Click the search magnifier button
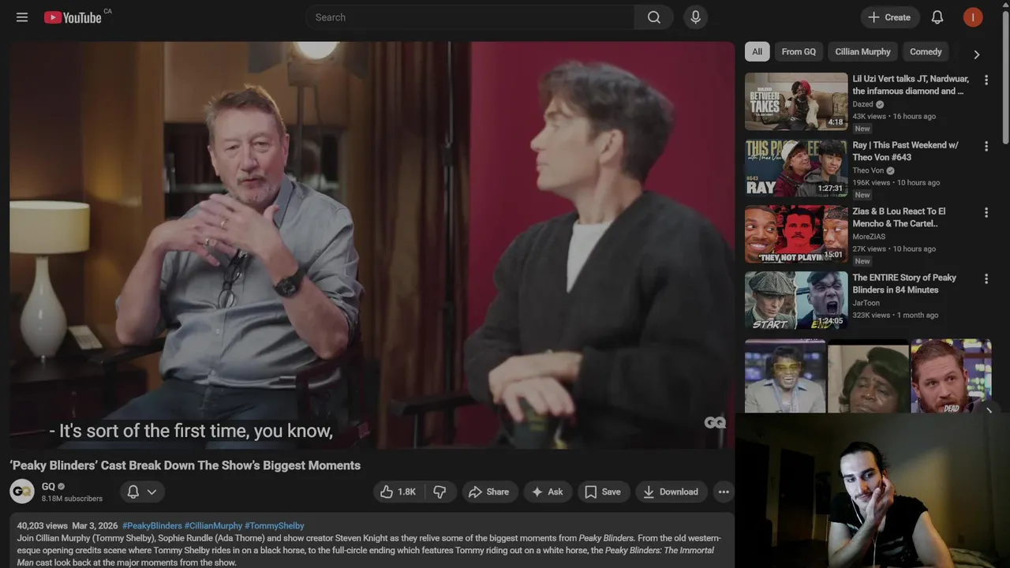 click(x=653, y=17)
